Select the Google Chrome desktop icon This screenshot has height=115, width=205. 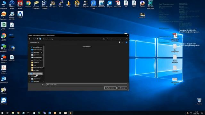4,37
